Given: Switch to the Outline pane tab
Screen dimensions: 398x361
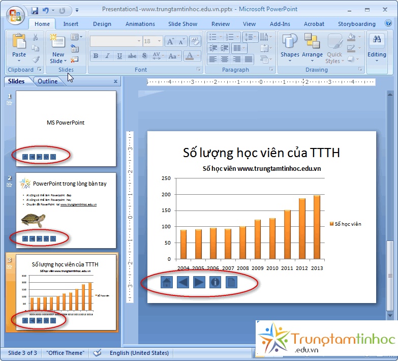Looking at the screenshot, I should [x=47, y=81].
